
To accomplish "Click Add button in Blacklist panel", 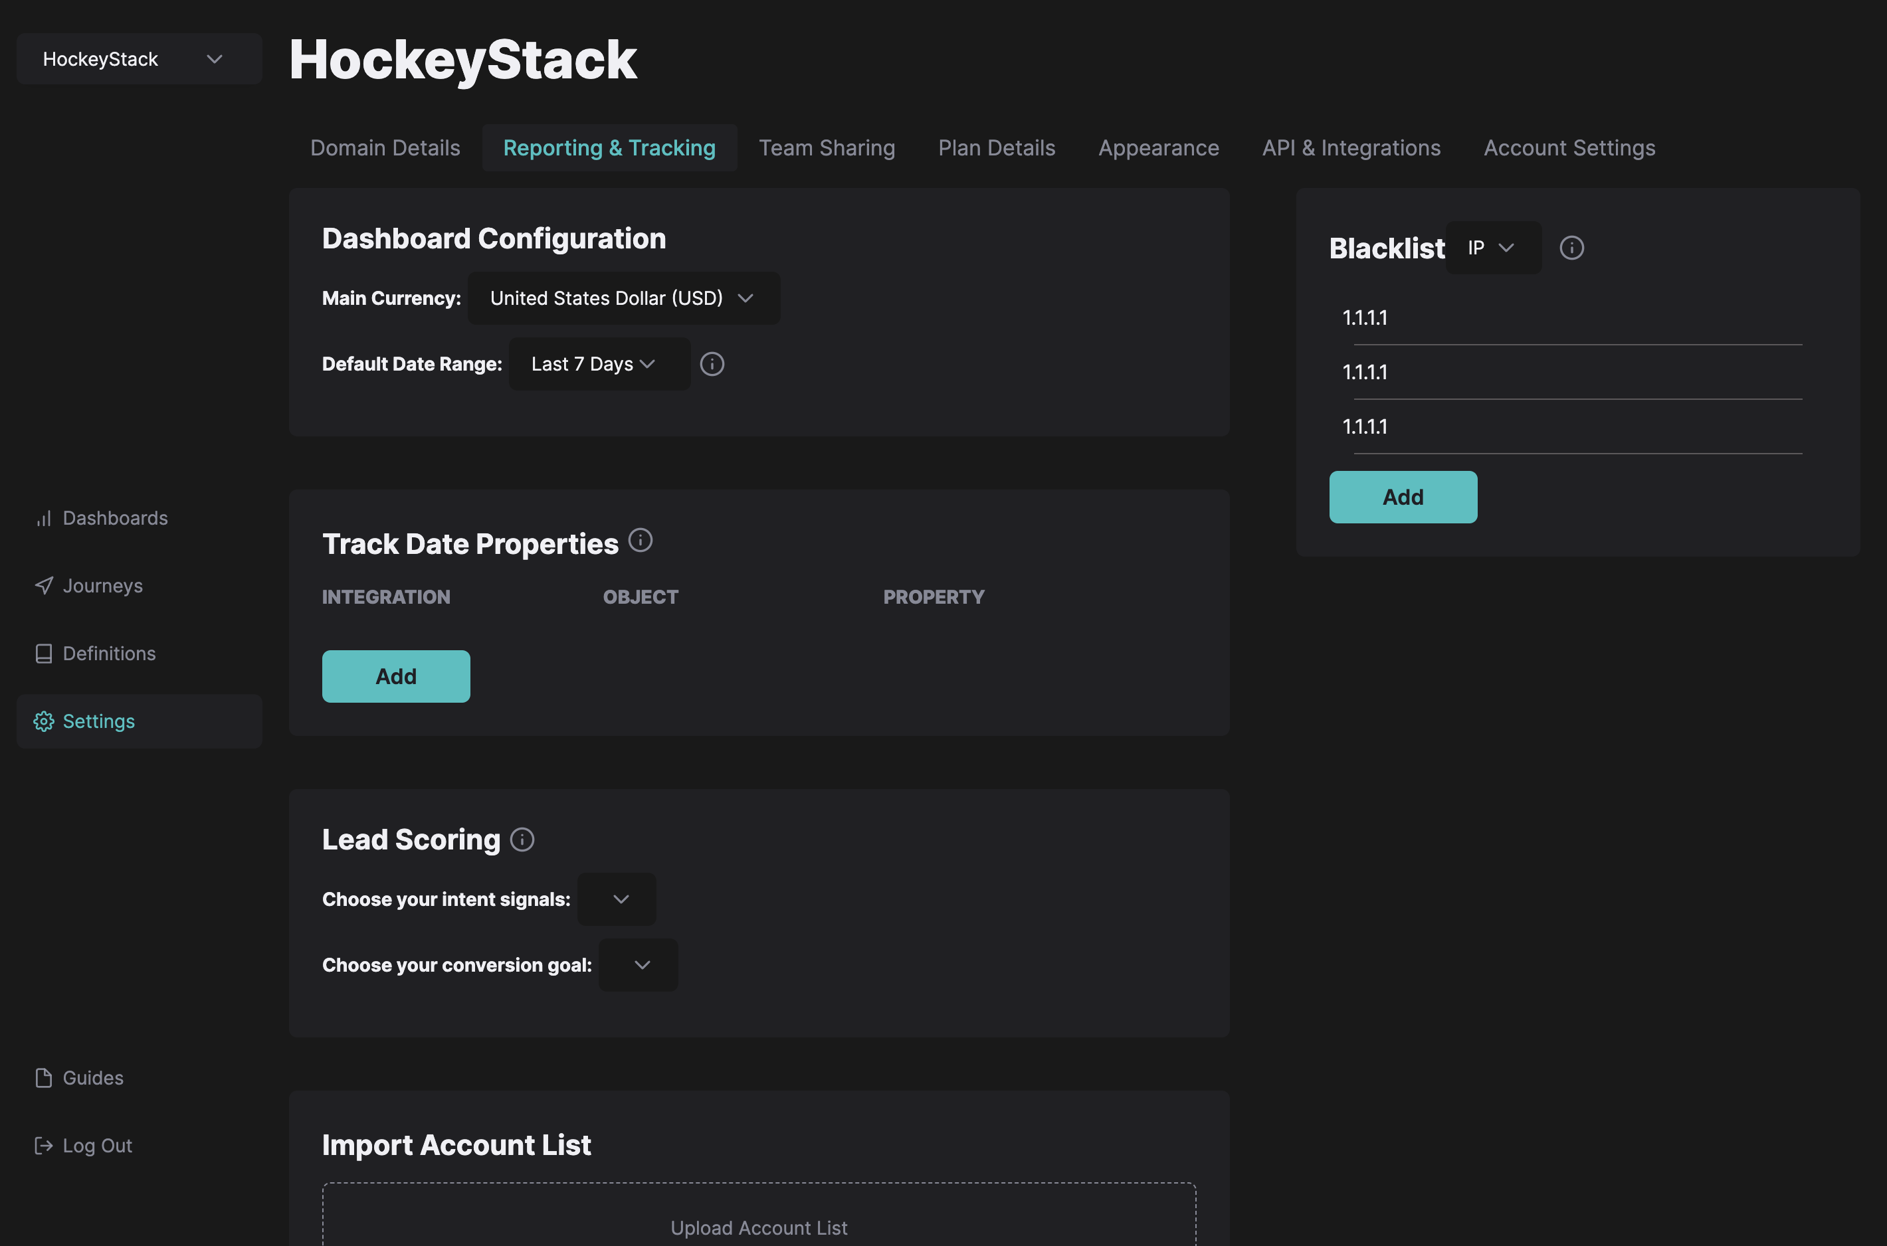I will [x=1403, y=497].
